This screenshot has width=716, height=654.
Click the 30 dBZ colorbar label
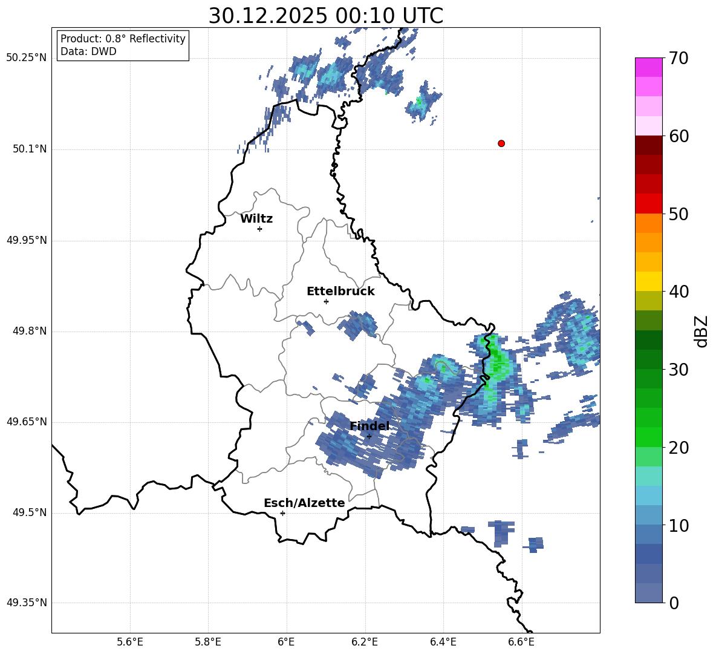[678, 370]
